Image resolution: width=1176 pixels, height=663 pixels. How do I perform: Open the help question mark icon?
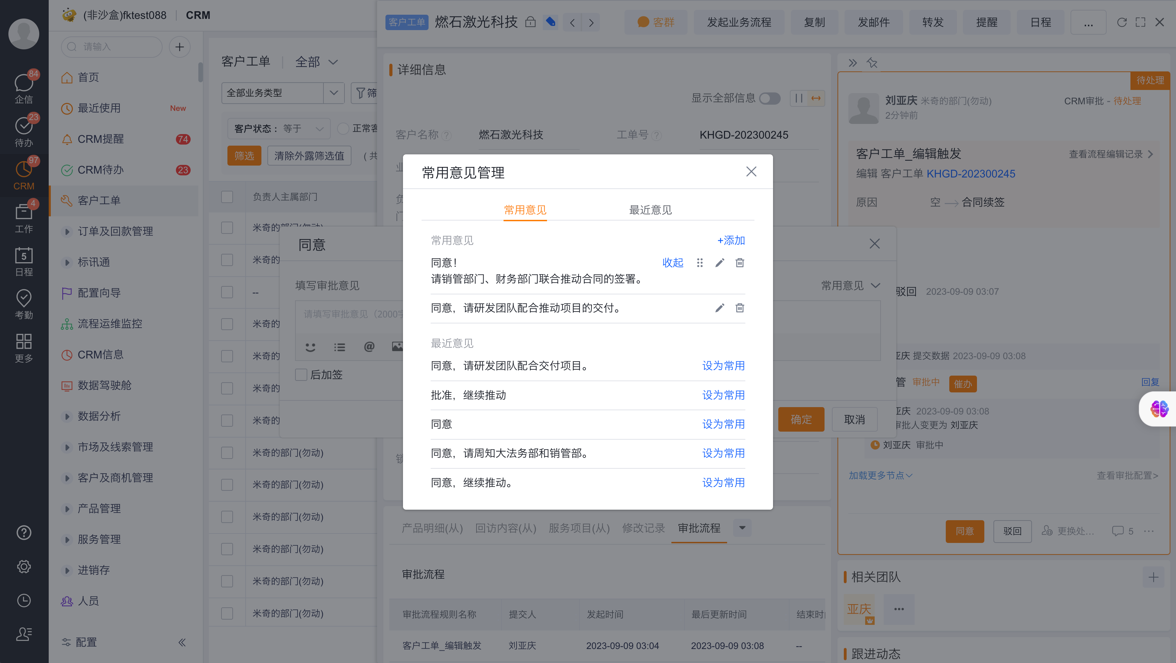click(x=24, y=532)
